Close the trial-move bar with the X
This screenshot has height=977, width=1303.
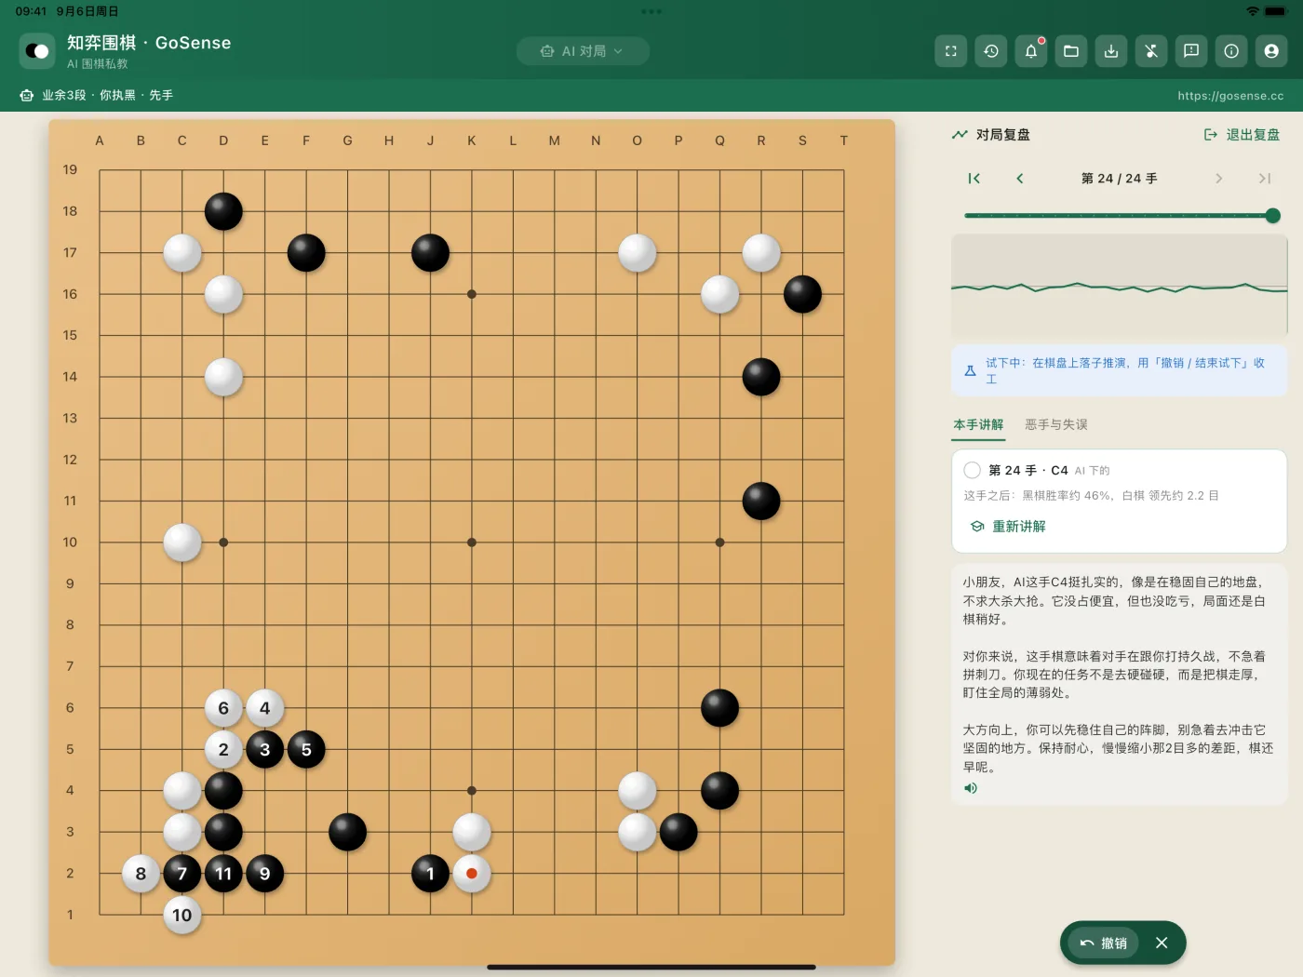click(x=1162, y=944)
